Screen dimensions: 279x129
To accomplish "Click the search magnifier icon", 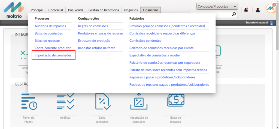I will [233, 14].
